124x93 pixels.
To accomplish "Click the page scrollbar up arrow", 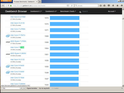I will point(123,9).
